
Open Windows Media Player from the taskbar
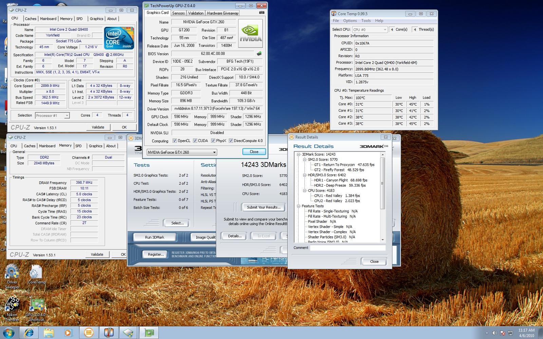tap(68, 333)
